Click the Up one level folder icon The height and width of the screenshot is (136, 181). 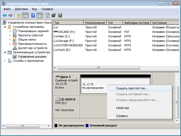pyautogui.click(x=19, y=15)
